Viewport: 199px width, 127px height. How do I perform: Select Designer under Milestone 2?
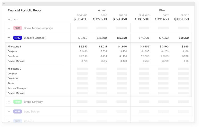pyautogui.click(x=12, y=74)
